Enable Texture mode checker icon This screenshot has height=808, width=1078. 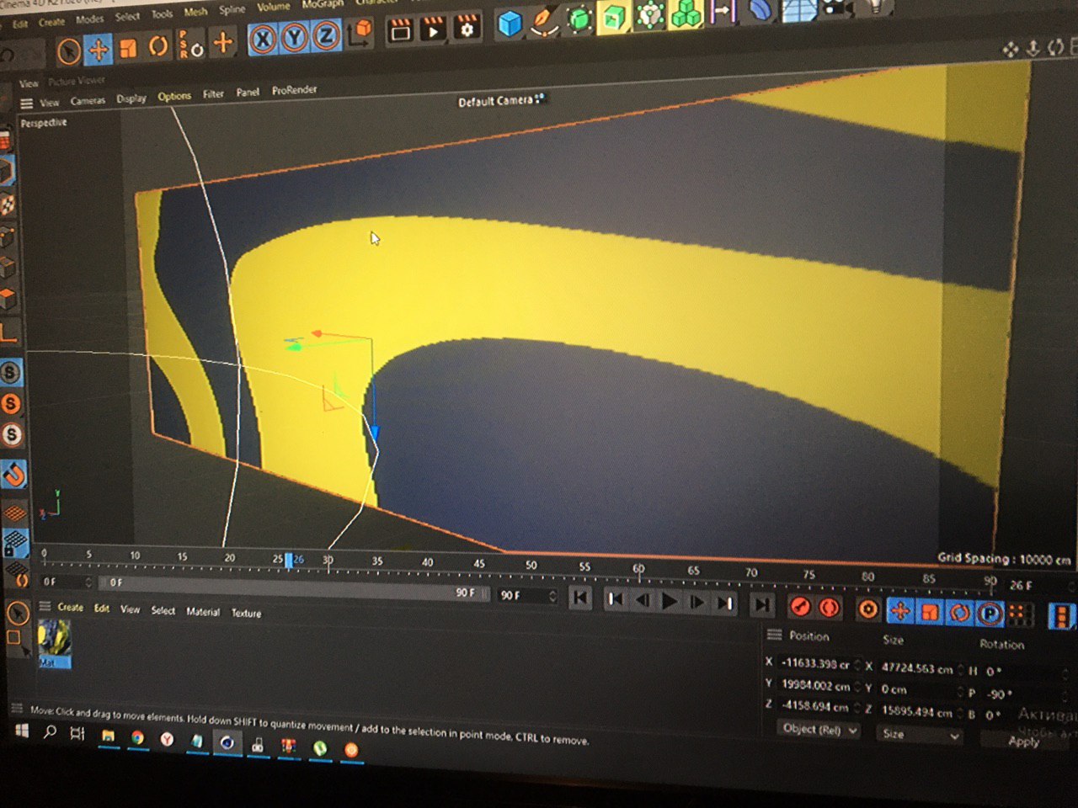(x=7, y=205)
